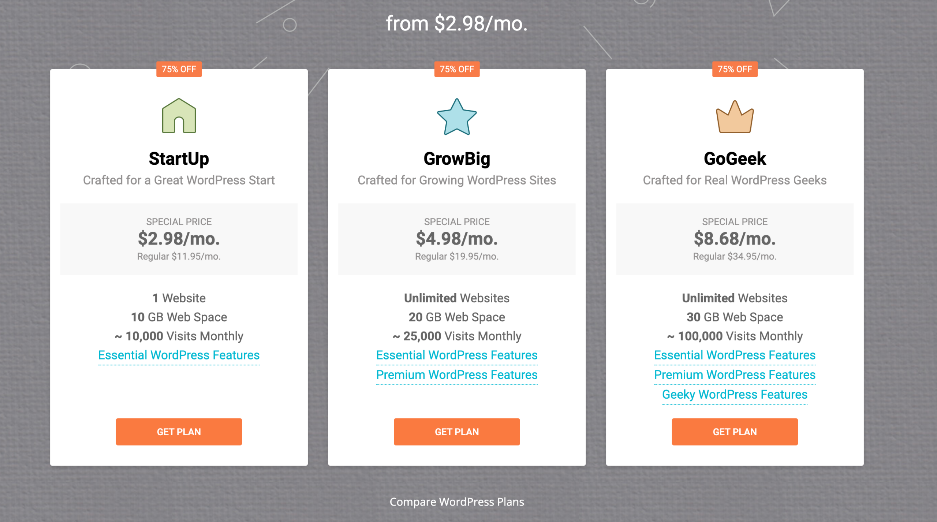Get the GrowBig plan
This screenshot has width=937, height=522.
(457, 432)
